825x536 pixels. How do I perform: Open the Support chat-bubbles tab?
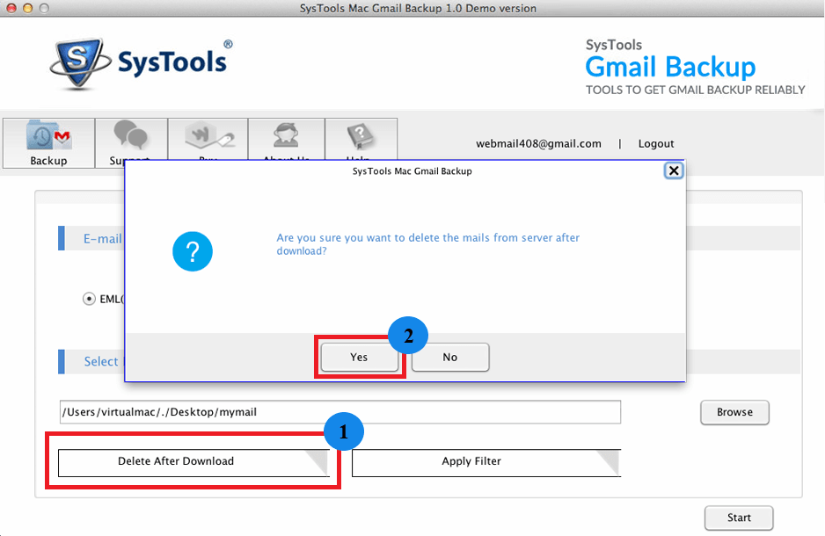(x=131, y=139)
